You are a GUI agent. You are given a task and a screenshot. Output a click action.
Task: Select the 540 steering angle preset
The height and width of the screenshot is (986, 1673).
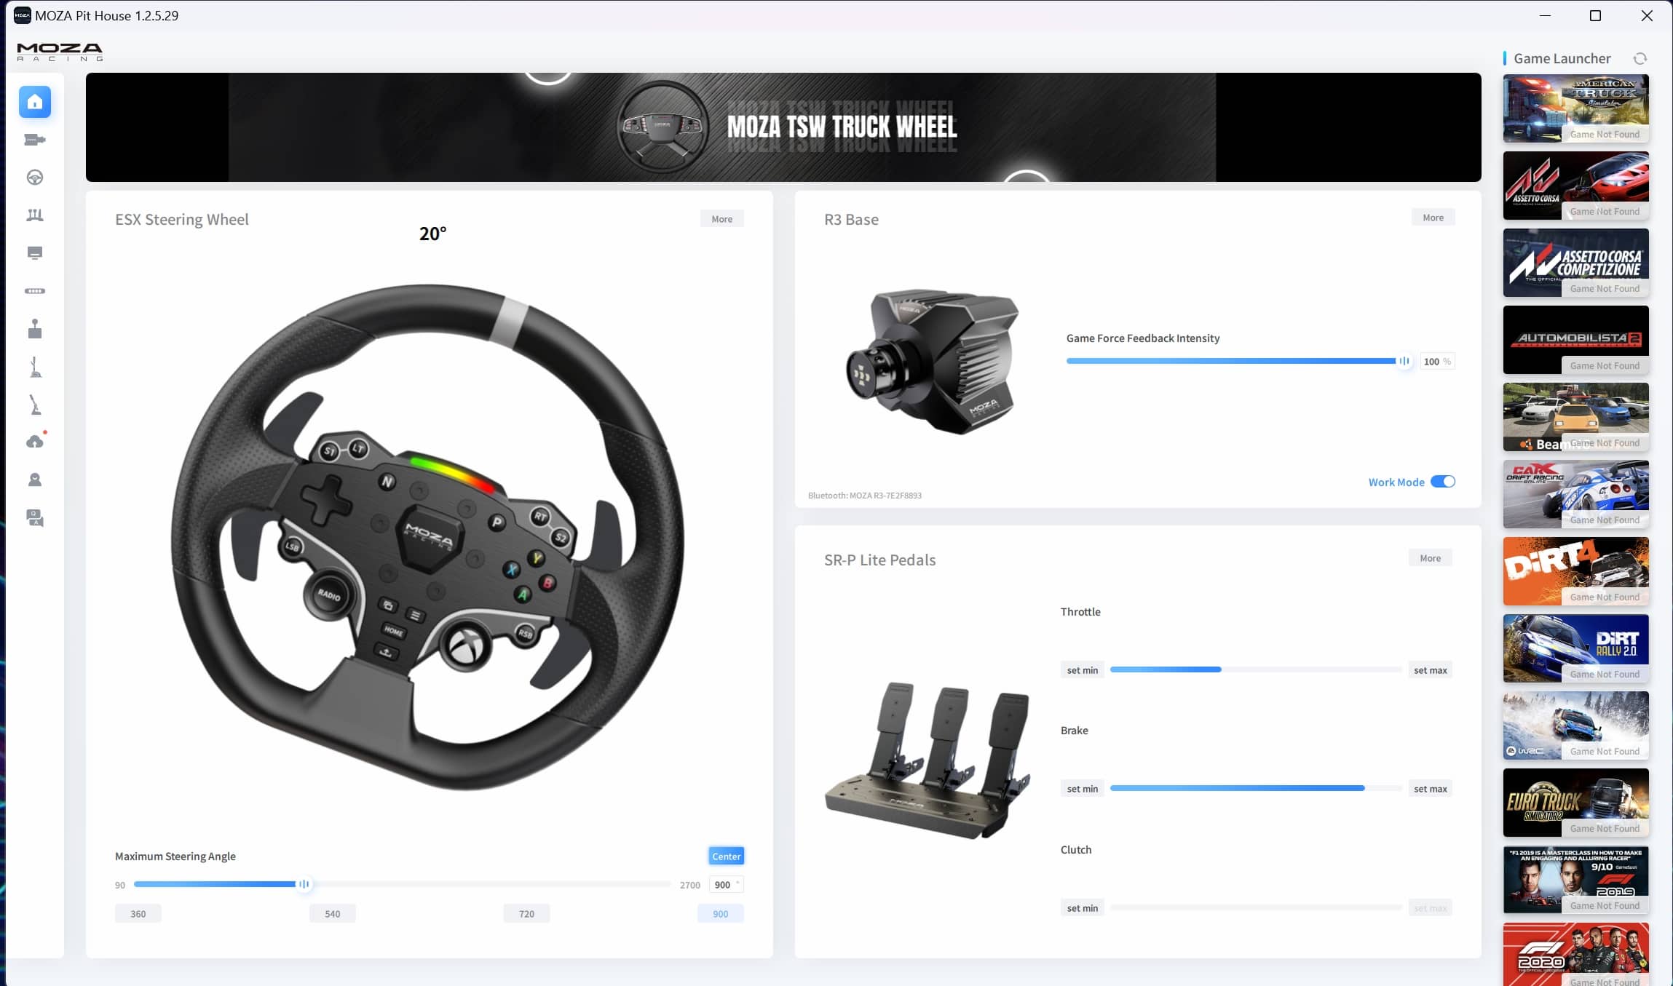(332, 914)
